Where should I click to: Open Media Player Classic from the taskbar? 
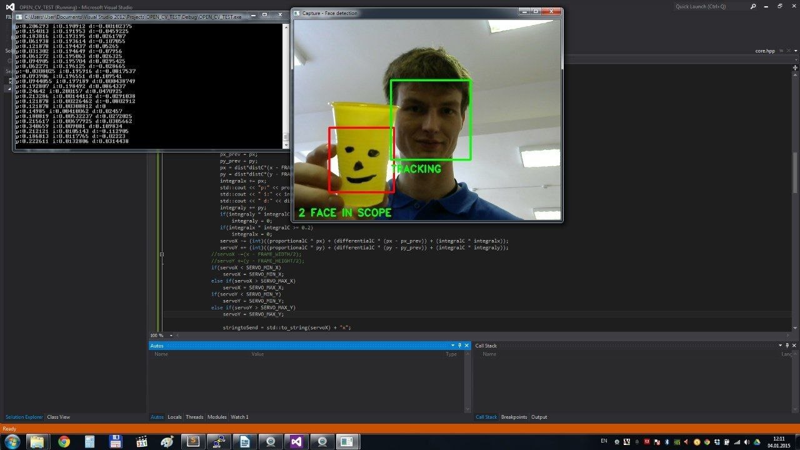point(141,442)
